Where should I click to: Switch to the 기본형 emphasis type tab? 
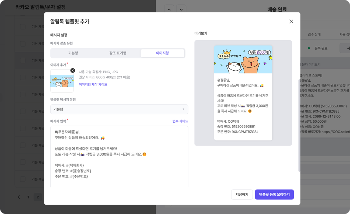tap(73, 53)
